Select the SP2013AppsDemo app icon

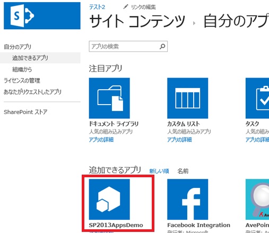click(109, 200)
